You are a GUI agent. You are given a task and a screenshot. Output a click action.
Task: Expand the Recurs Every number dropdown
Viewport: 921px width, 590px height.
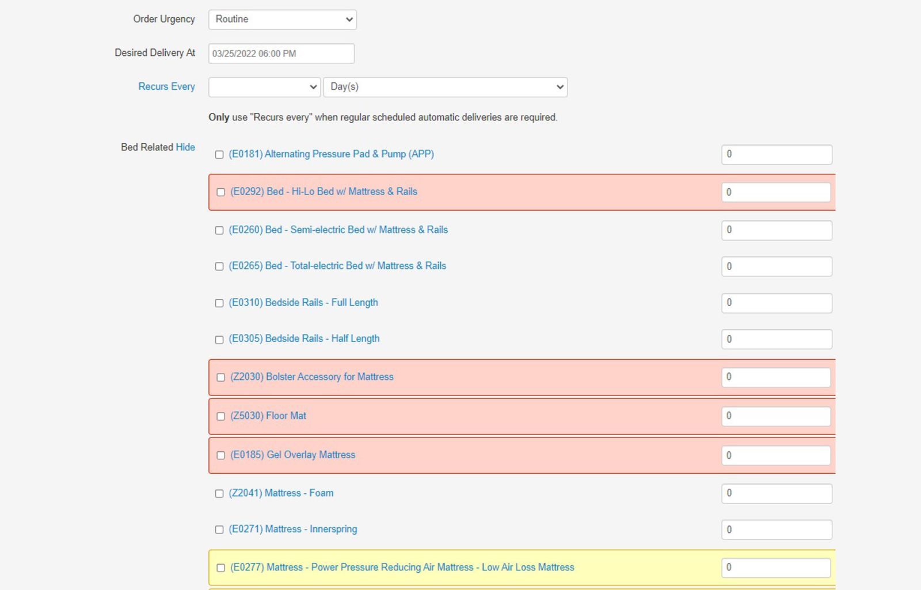(264, 87)
